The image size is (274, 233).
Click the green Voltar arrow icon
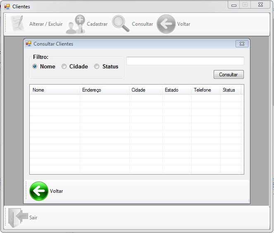tap(39, 191)
